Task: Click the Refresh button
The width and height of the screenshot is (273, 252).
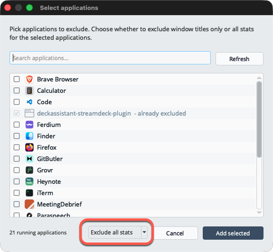Action: tap(239, 59)
